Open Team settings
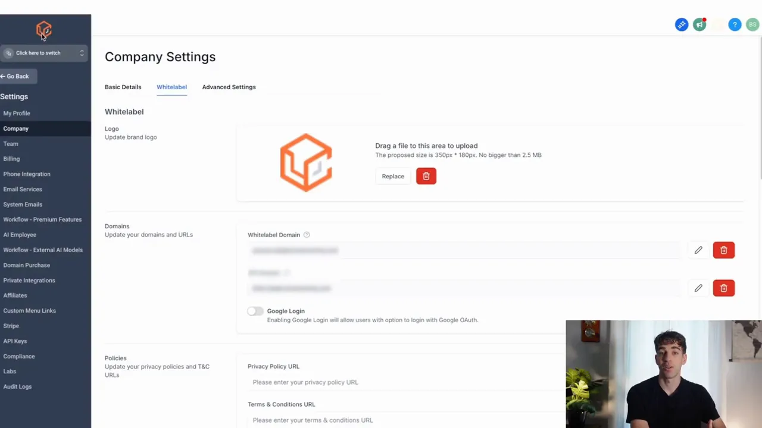 pos(11,144)
